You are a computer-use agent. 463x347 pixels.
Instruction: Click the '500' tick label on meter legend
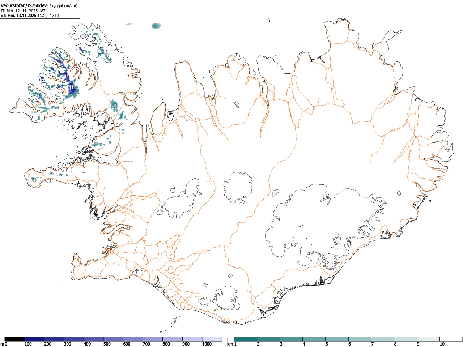[x=107, y=344]
